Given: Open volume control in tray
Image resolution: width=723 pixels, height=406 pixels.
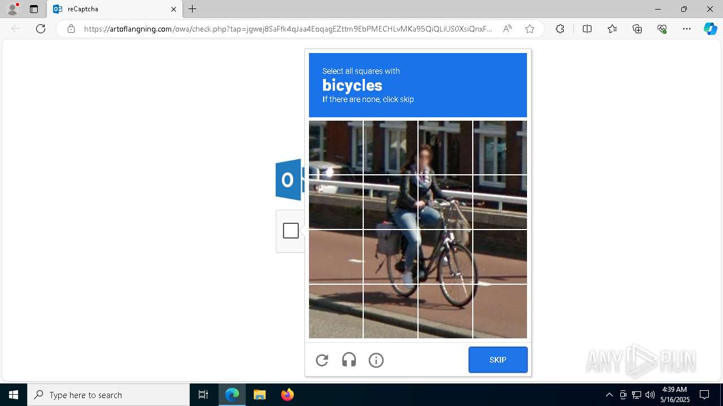Looking at the screenshot, I should point(650,395).
